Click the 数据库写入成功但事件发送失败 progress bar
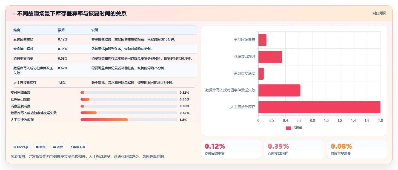 [x=129, y=113]
